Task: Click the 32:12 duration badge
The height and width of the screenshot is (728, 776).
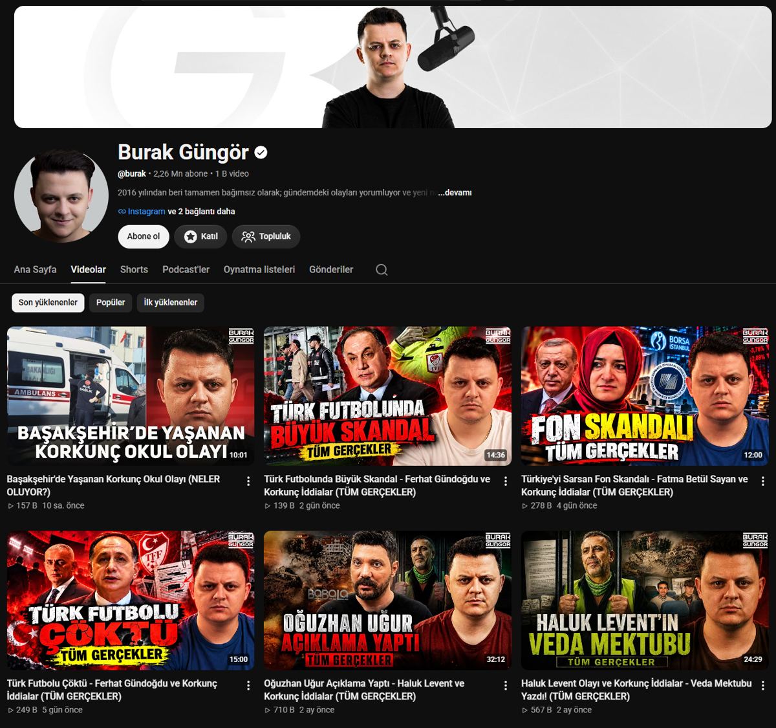Action: tap(495, 659)
